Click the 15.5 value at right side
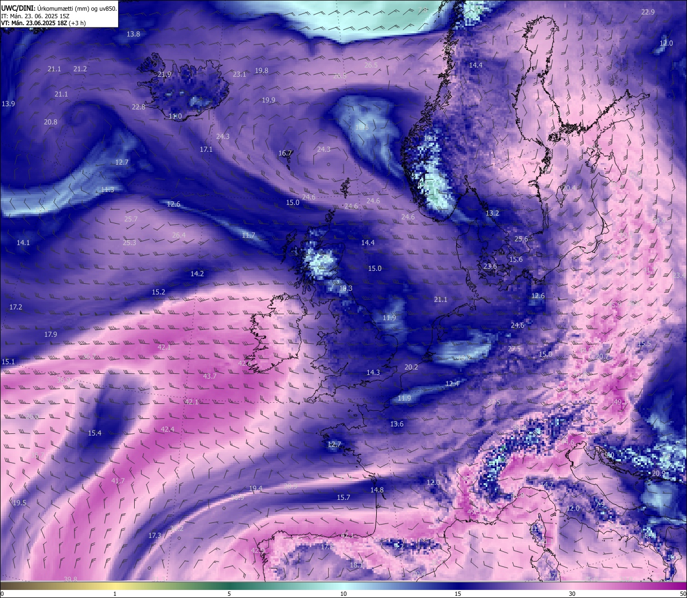Screen dimensions: 687x598 point(644,343)
